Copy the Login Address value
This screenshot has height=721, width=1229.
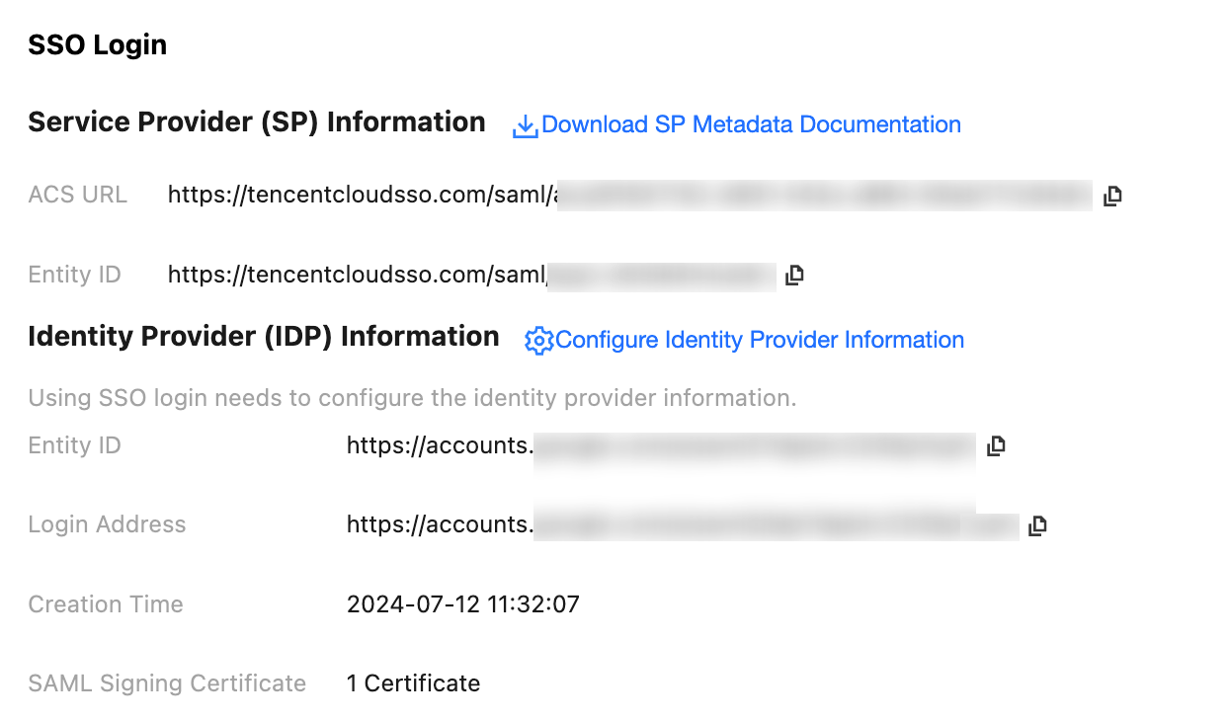(1037, 525)
